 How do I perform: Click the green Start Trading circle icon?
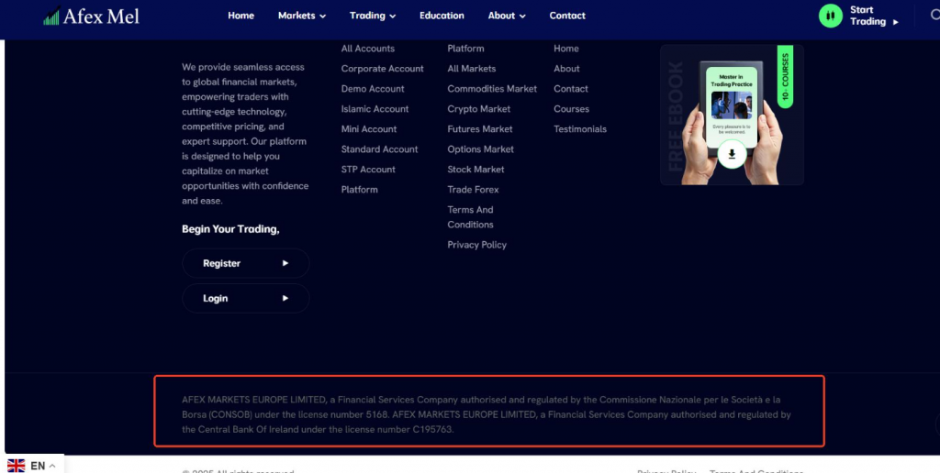(830, 16)
